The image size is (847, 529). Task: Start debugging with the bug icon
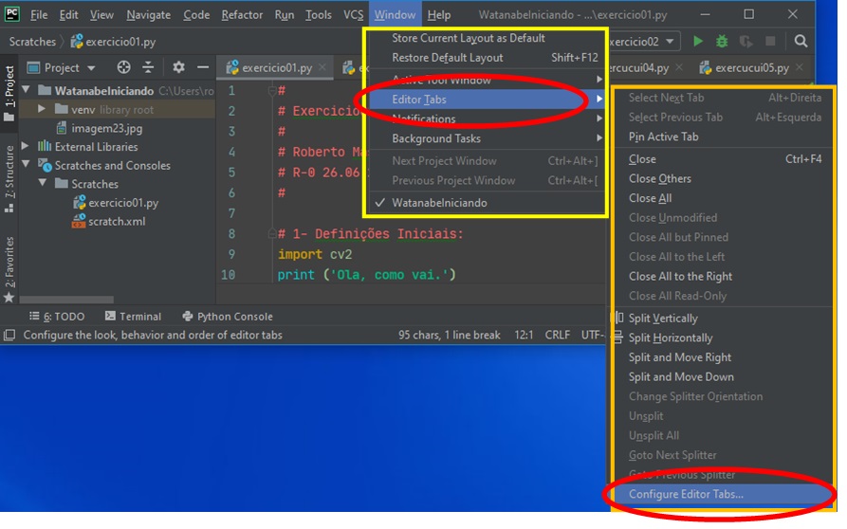(x=722, y=42)
